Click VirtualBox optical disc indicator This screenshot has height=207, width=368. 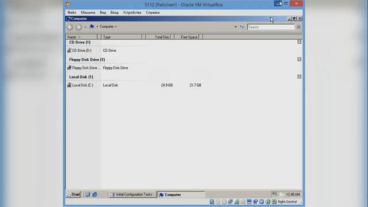(218, 202)
